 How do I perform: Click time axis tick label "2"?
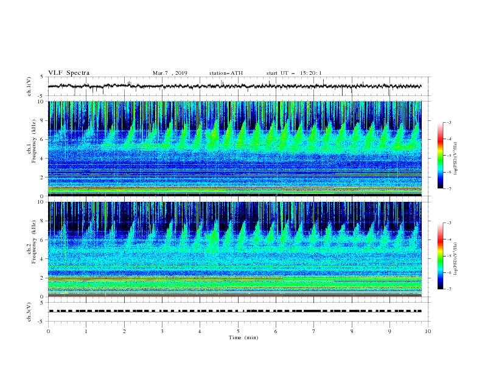click(124, 331)
